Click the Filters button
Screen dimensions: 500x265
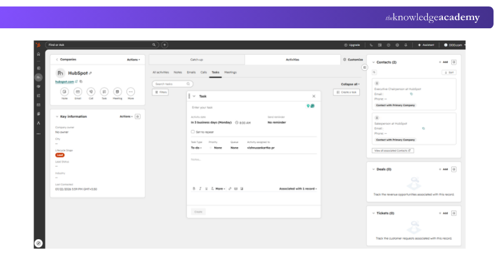[x=161, y=92]
